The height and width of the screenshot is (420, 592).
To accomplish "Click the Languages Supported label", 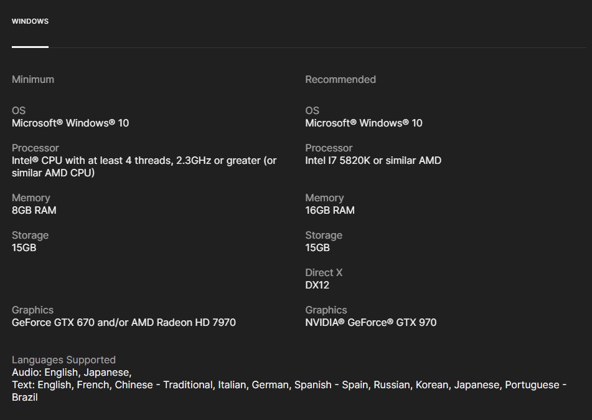I will coord(63,360).
